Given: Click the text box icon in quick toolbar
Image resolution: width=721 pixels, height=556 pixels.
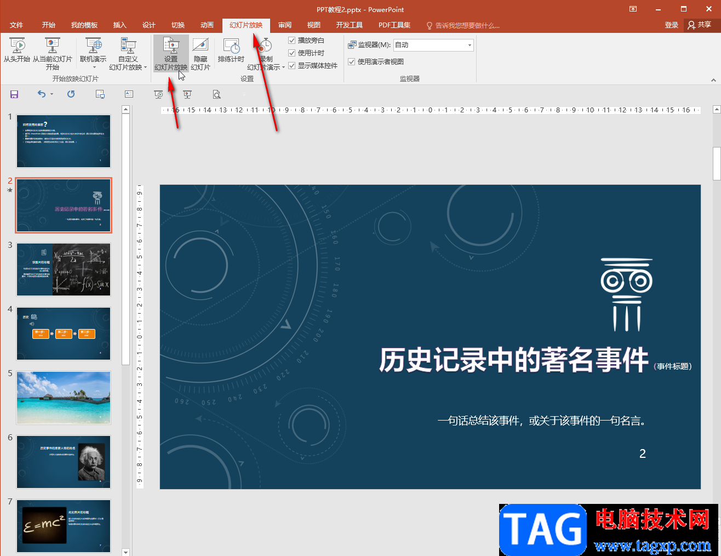Looking at the screenshot, I should 129,94.
